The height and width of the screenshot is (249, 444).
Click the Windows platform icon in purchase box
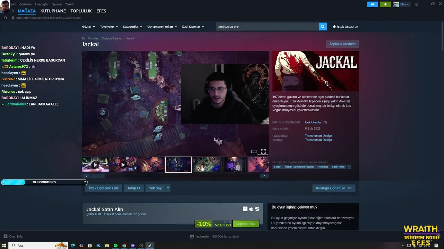click(245, 209)
